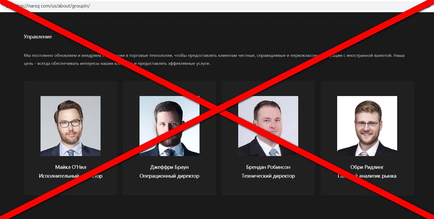This screenshot has width=434, height=219.
Task: Click the photo of Майкл О'Нил
Action: [x=70, y=126]
